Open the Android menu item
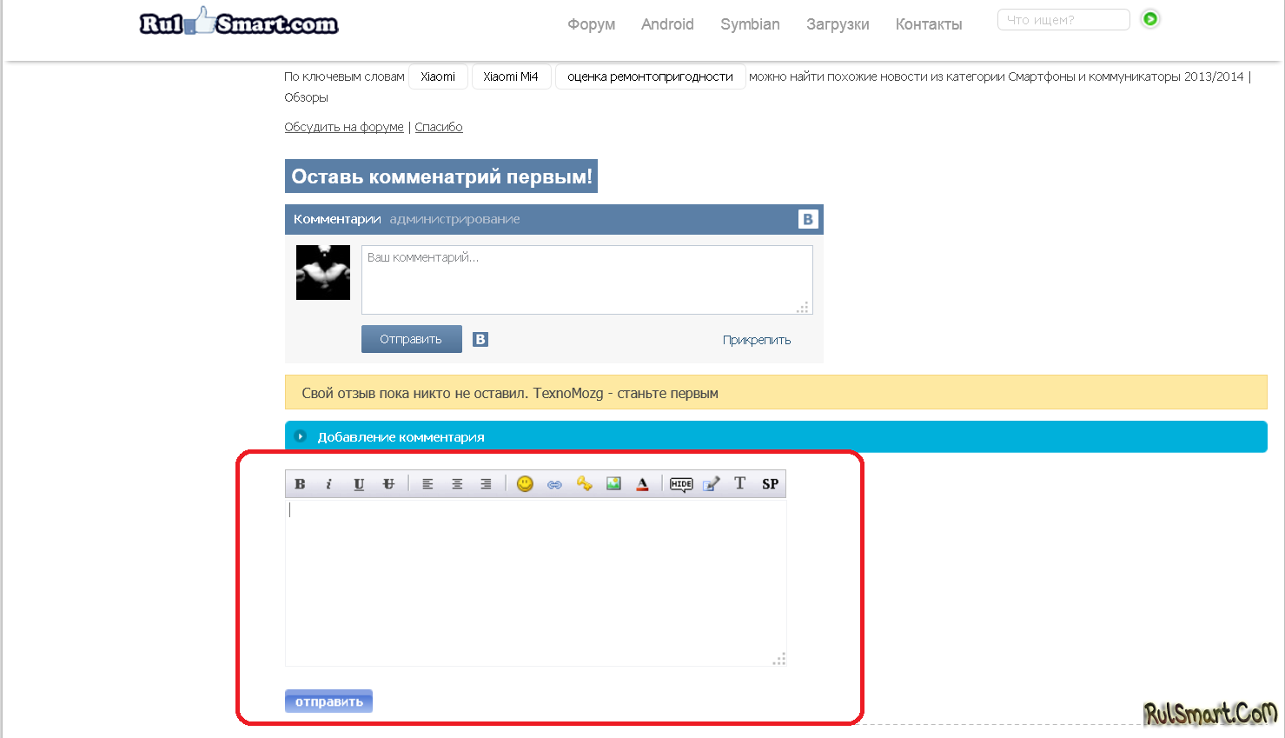The width and height of the screenshot is (1285, 738). point(667,24)
